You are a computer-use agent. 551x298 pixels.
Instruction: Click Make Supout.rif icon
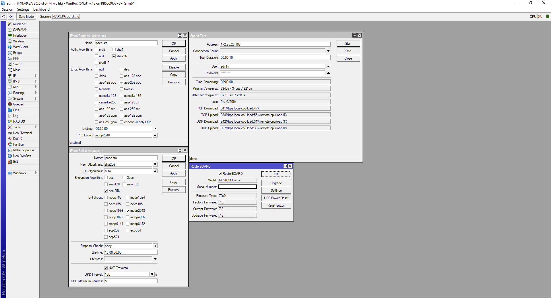pos(10,150)
